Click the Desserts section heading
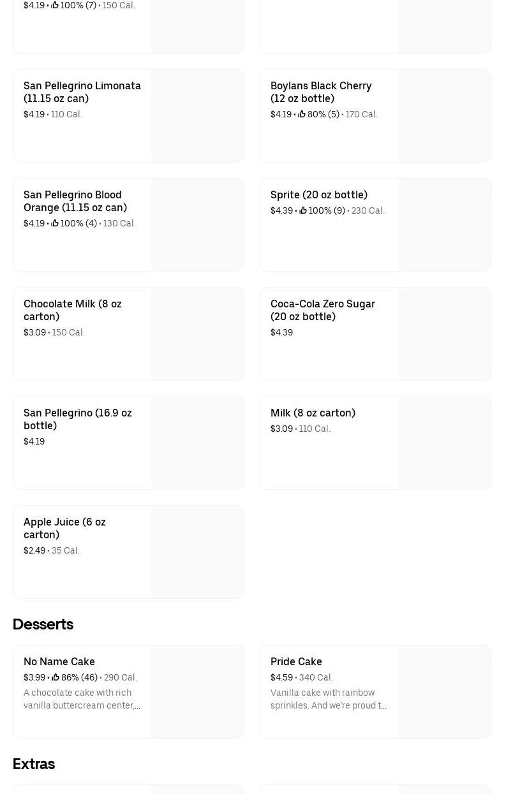The image size is (513, 794). point(43,624)
